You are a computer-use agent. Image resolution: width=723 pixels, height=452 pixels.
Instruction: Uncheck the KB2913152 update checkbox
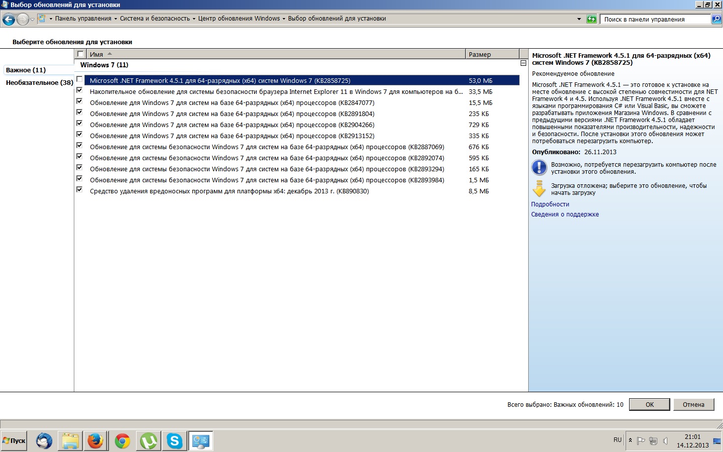[79, 135]
